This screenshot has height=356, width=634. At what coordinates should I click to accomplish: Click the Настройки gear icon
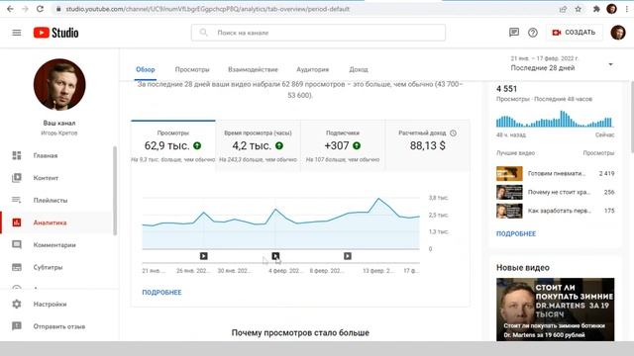[x=17, y=304]
